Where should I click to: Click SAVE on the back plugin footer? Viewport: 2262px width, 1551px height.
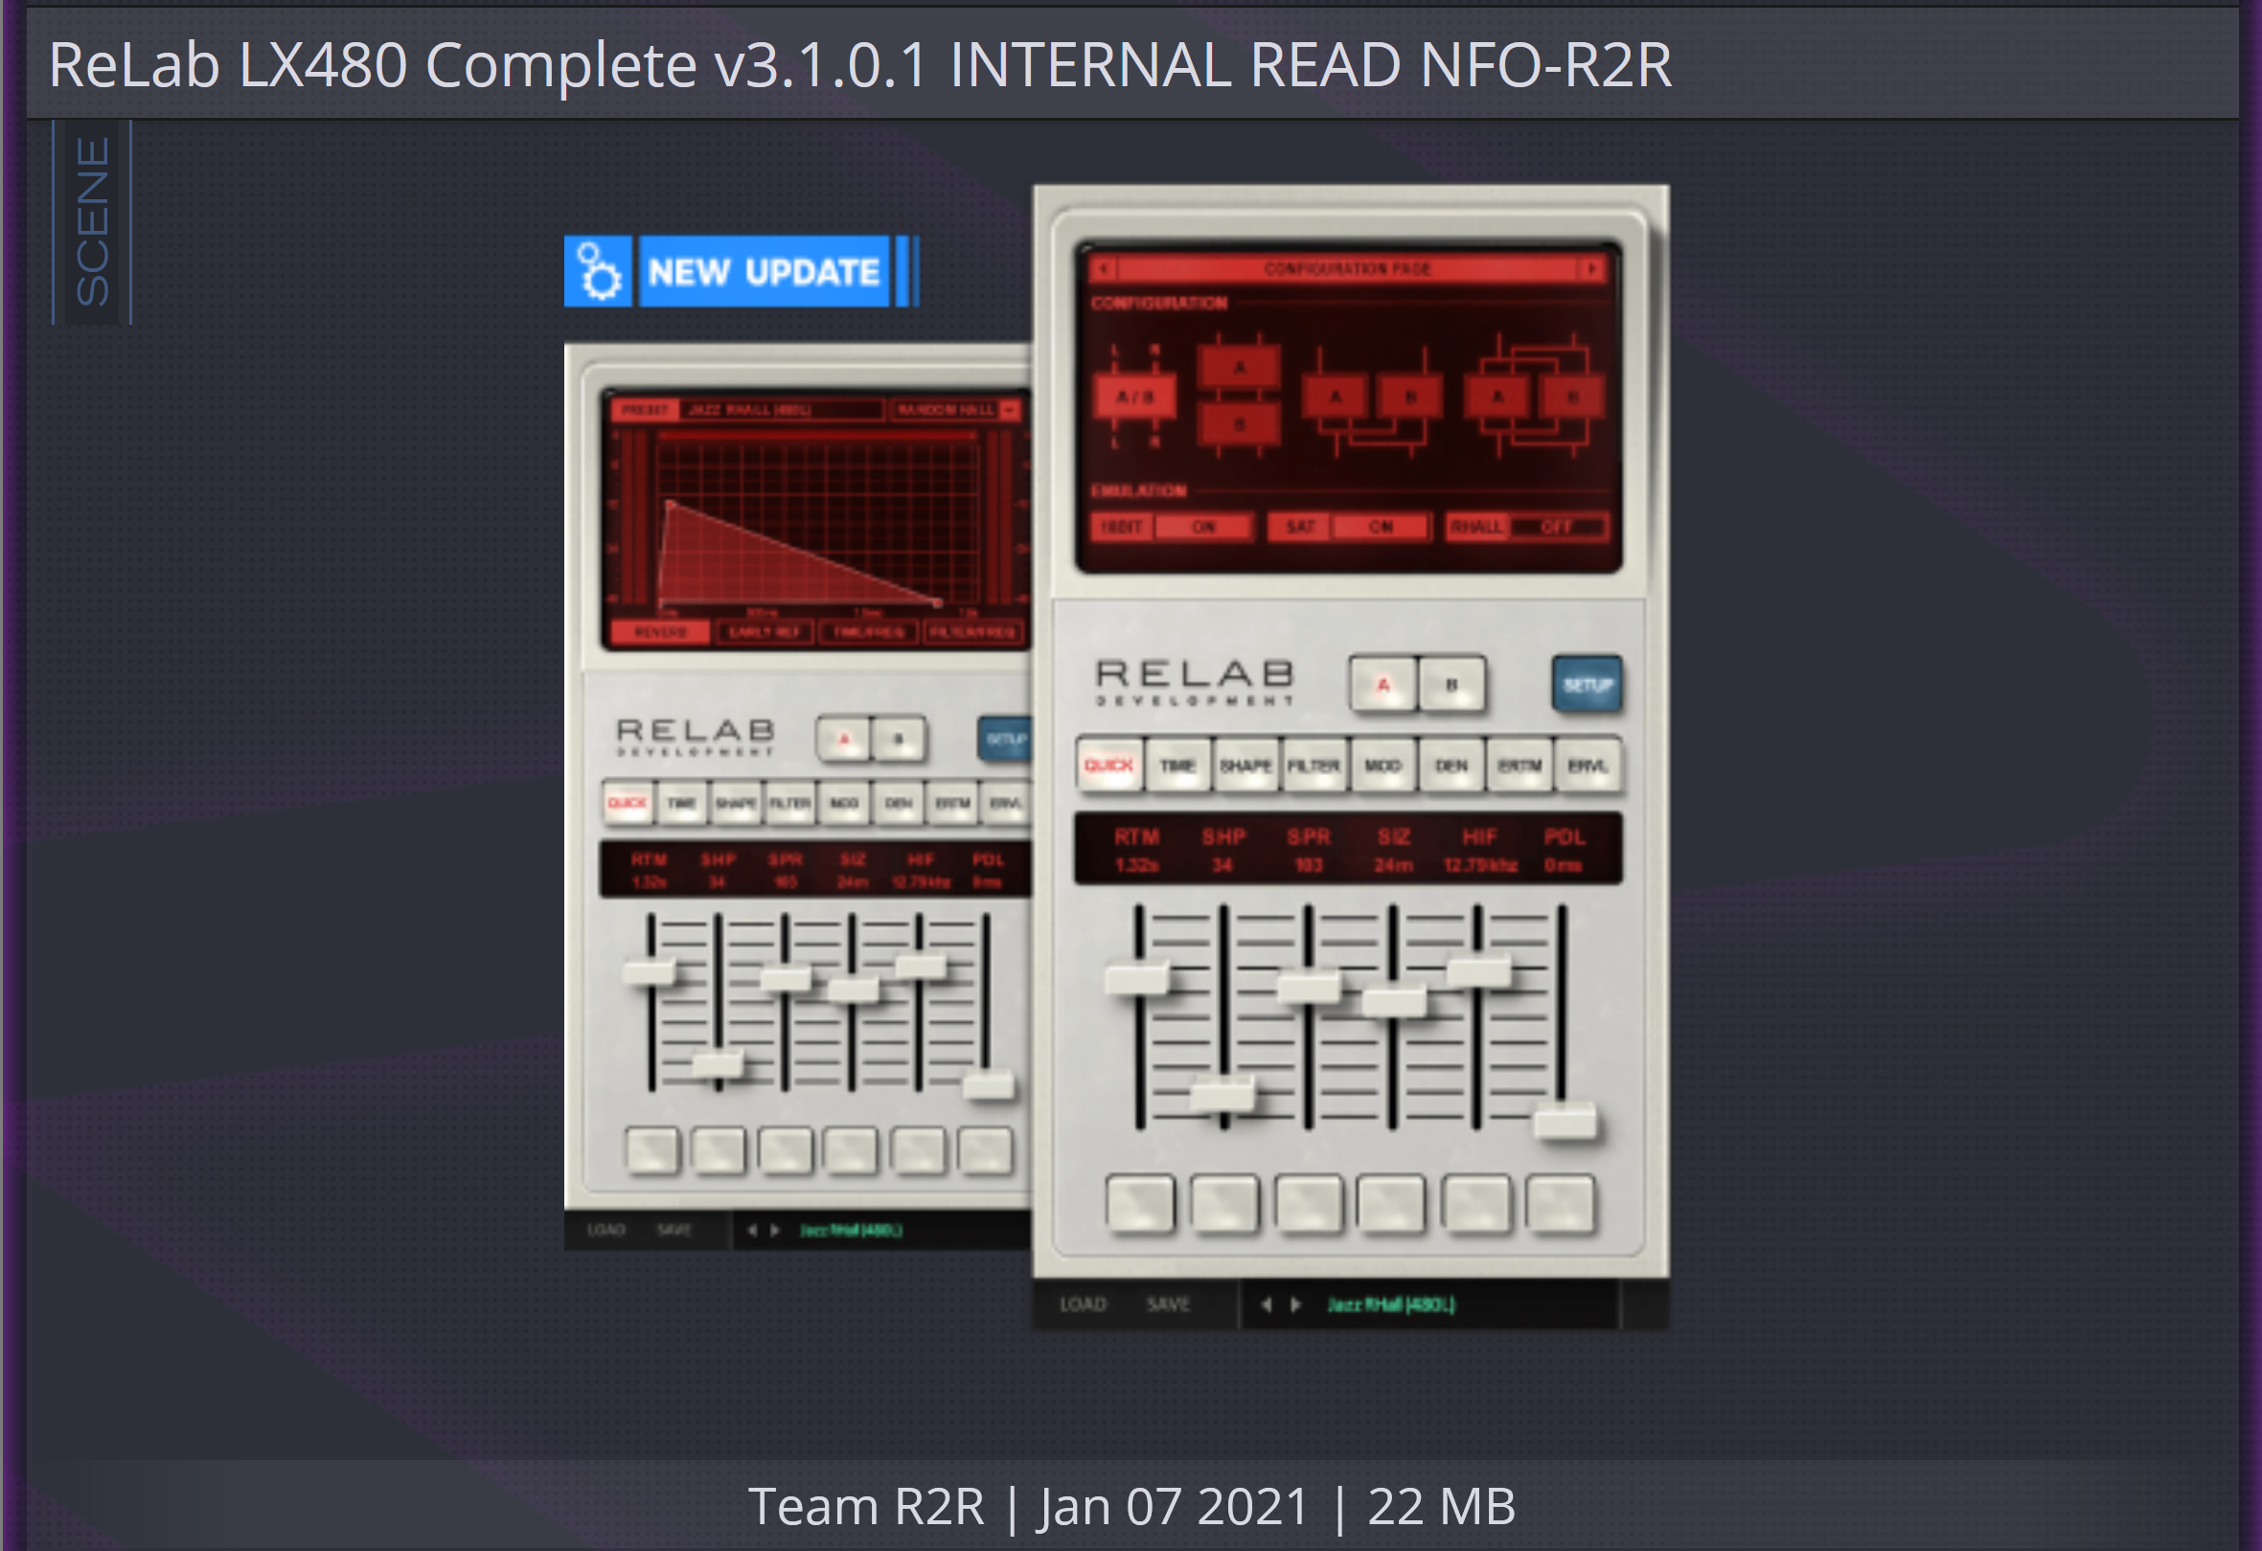[x=674, y=1230]
